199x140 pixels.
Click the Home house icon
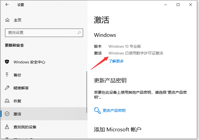click(7, 20)
